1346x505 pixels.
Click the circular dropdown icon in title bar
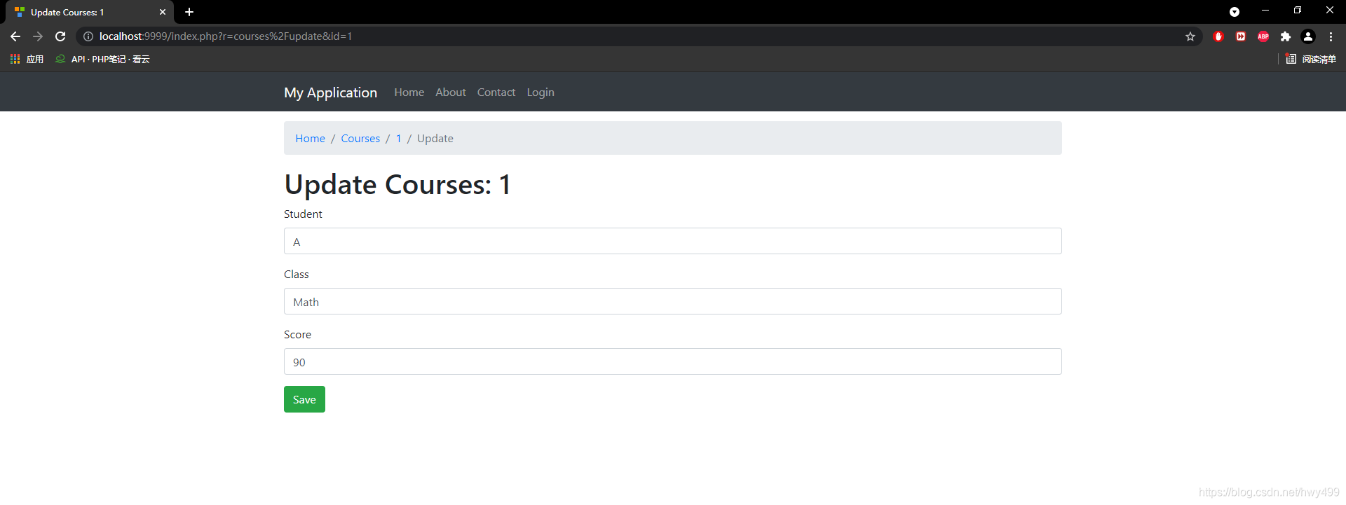click(x=1235, y=12)
